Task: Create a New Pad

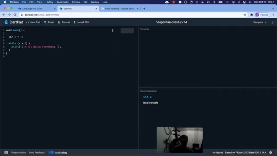Action: coord(33,22)
